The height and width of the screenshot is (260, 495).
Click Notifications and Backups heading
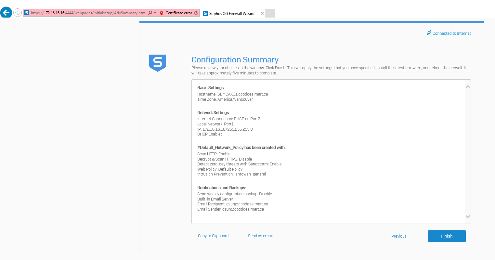(222, 188)
